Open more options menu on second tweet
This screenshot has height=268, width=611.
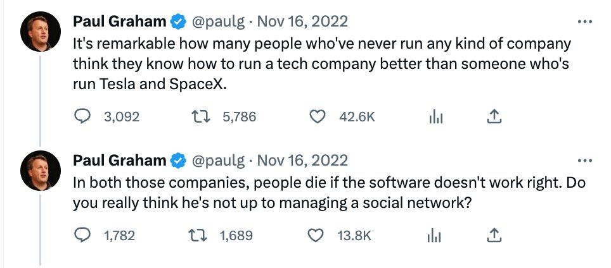585,160
